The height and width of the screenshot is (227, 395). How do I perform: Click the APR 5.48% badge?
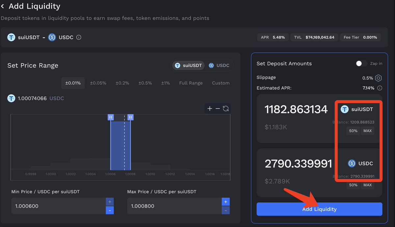pos(273,37)
